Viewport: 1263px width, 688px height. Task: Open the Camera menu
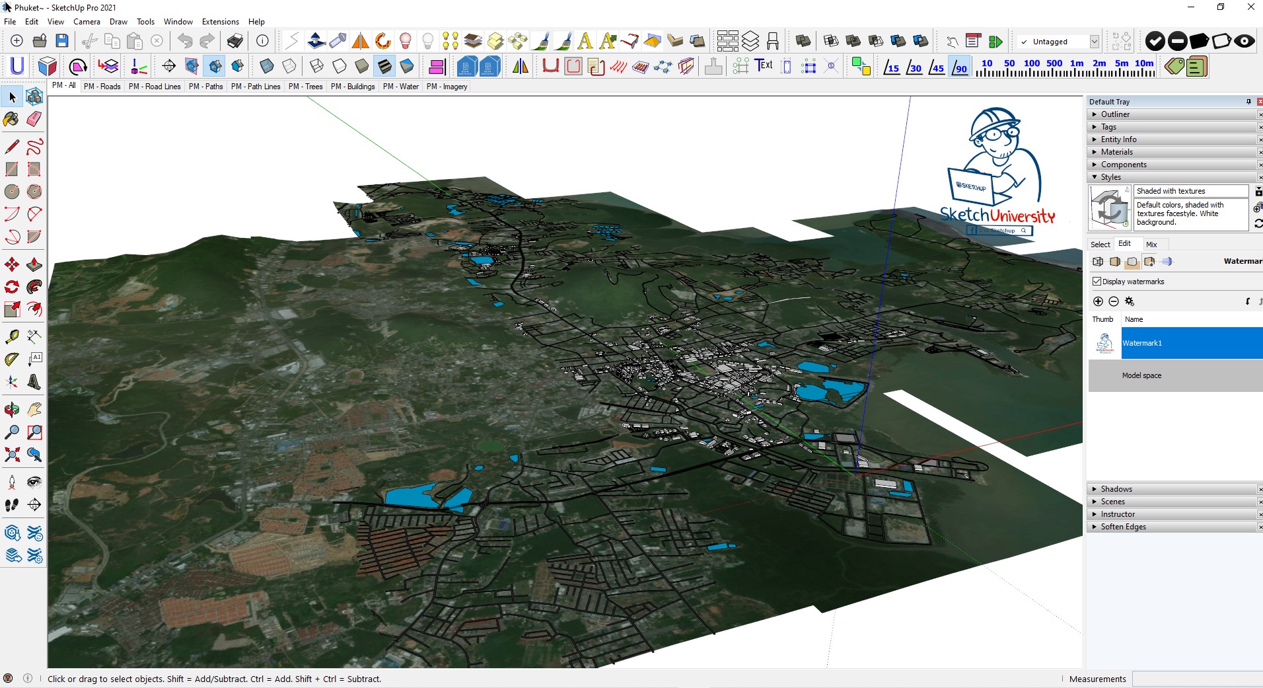(x=87, y=22)
